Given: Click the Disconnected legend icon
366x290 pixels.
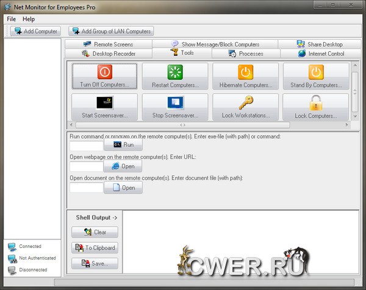Looking at the screenshot, I should coord(12,271).
